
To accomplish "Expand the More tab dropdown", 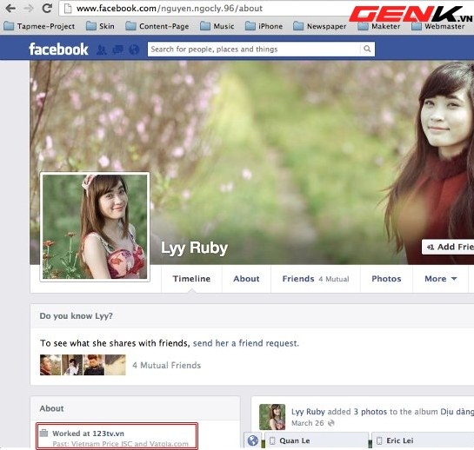I will coord(440,279).
